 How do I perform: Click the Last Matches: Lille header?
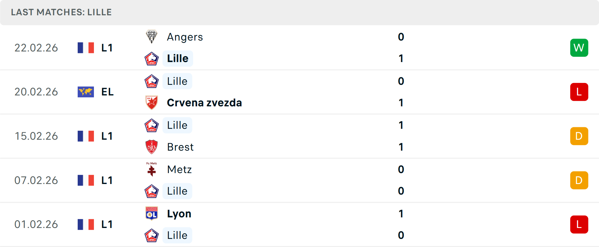click(x=61, y=12)
